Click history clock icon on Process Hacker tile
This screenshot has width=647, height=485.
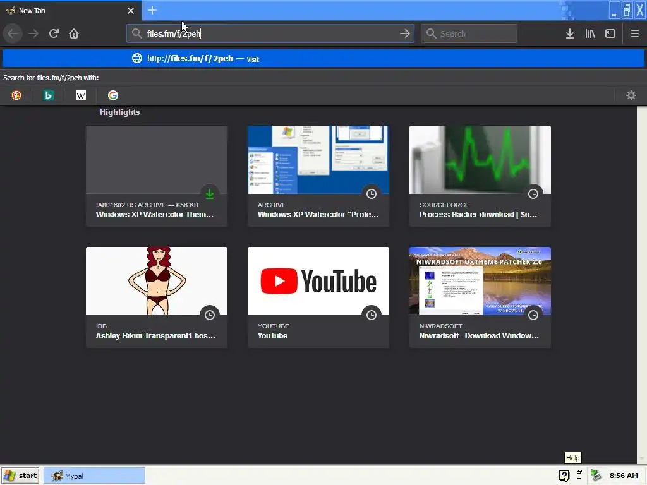[533, 194]
